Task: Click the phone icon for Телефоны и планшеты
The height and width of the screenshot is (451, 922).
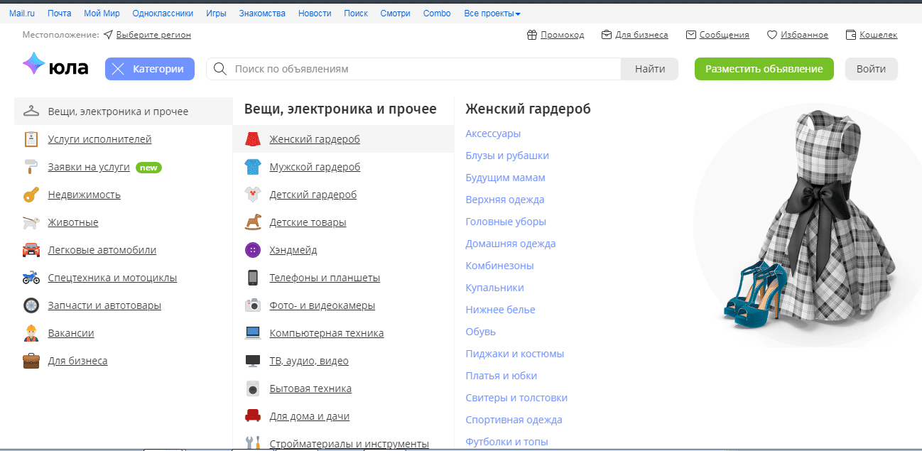Action: [253, 278]
